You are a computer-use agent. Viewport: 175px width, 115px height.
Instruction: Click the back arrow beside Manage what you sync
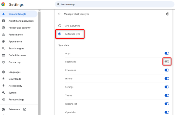[59, 14]
